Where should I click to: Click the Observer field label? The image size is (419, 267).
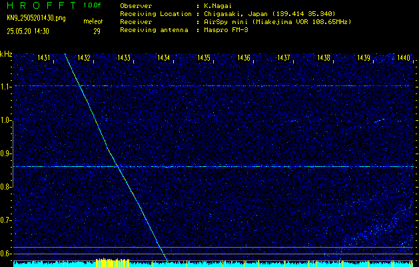click(136, 6)
